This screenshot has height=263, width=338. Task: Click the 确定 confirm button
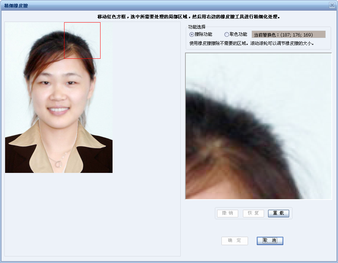point(235,241)
